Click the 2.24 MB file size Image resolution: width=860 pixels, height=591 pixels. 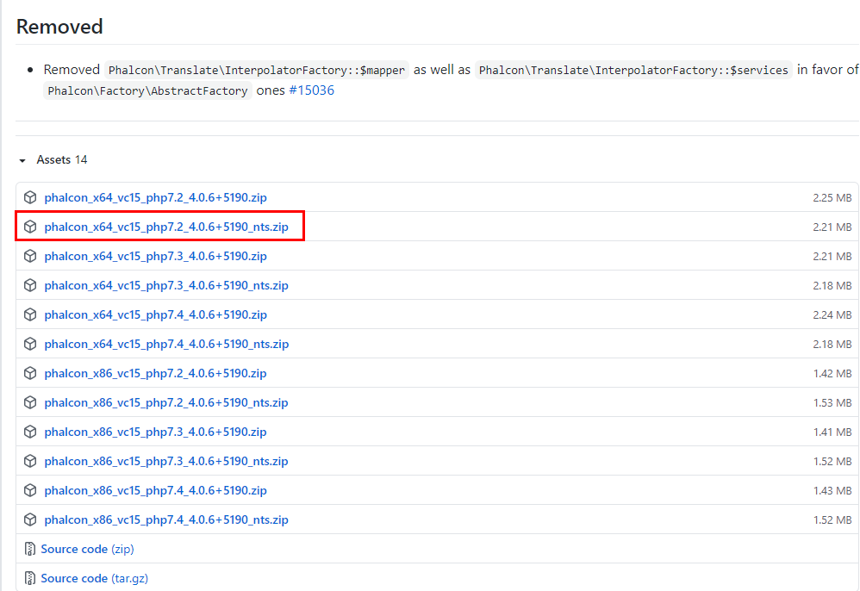pyautogui.click(x=832, y=315)
